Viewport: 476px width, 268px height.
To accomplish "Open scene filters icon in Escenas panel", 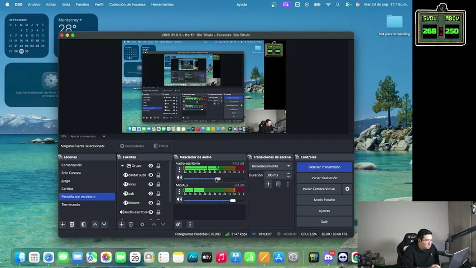I will coord(84,224).
